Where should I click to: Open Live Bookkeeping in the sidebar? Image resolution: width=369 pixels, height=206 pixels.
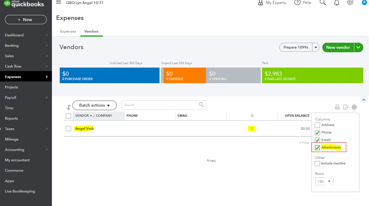click(x=20, y=192)
